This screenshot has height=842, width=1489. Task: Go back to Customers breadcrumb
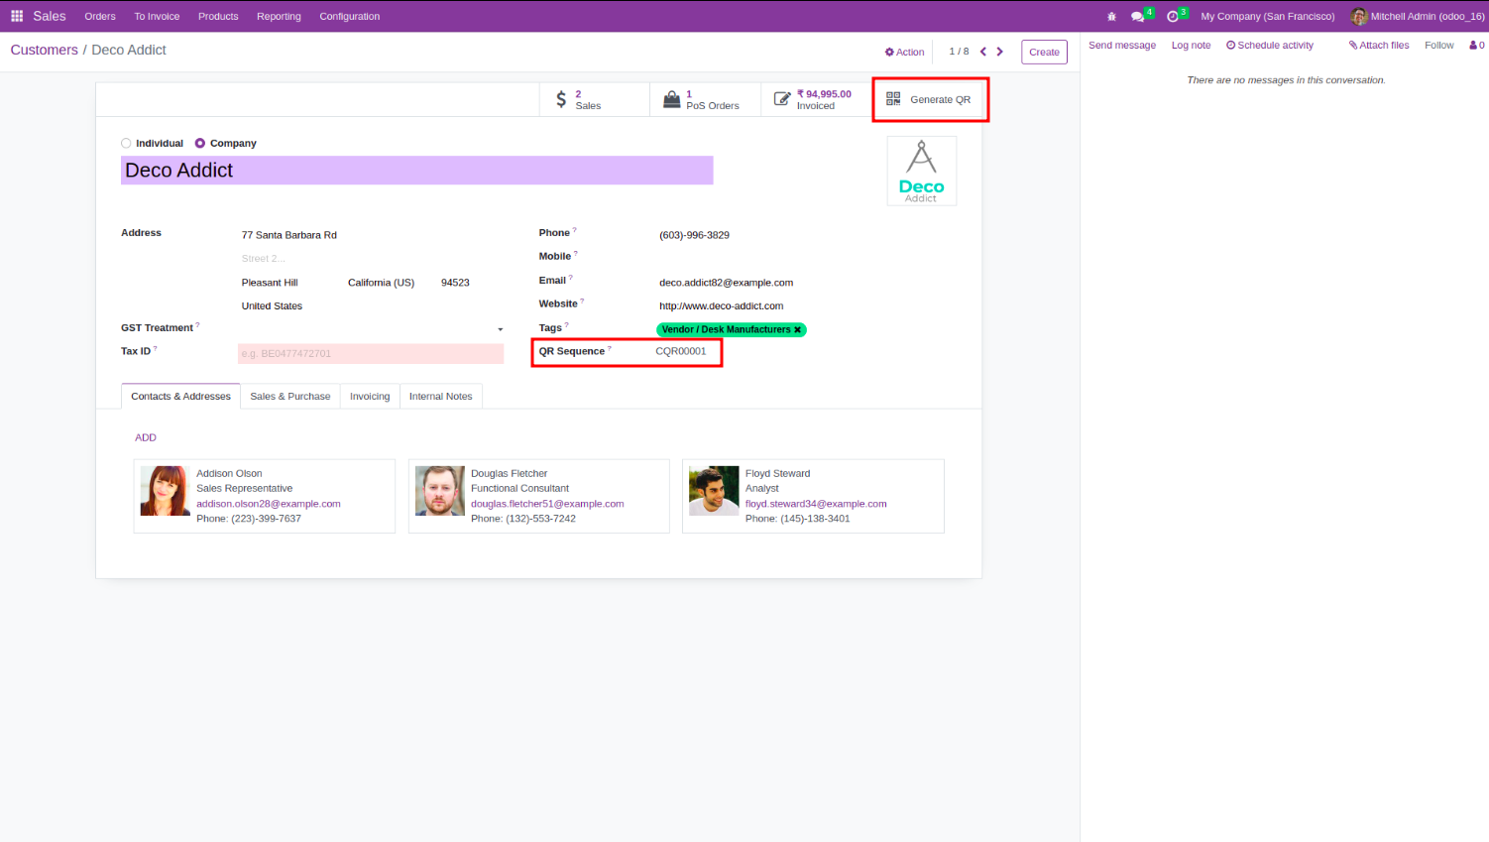tap(44, 50)
